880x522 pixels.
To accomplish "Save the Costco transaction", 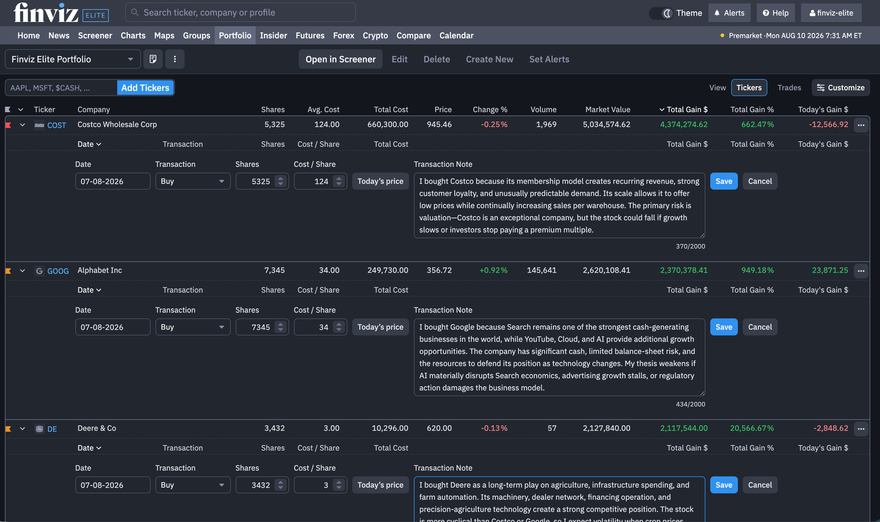I will click(x=724, y=181).
